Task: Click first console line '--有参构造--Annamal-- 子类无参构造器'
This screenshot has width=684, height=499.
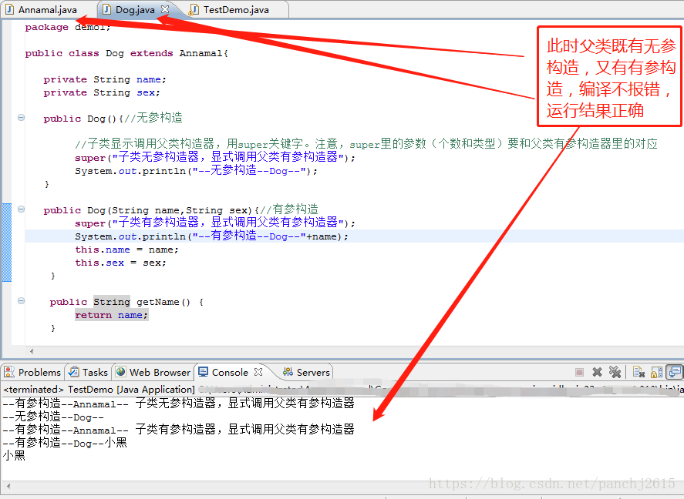Action: point(178,404)
